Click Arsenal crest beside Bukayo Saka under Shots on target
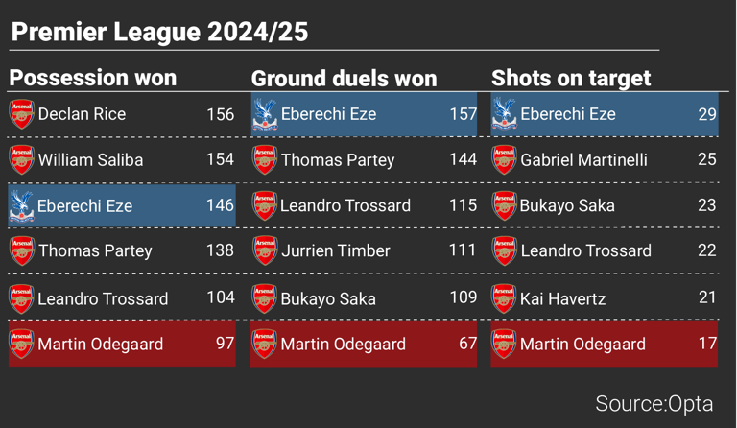Image resolution: width=737 pixels, height=428 pixels. coord(504,205)
